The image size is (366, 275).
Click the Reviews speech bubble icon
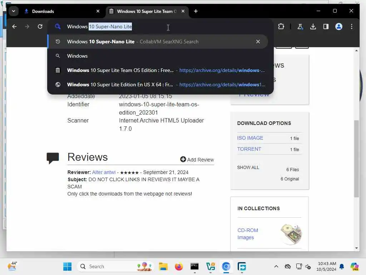click(x=53, y=158)
